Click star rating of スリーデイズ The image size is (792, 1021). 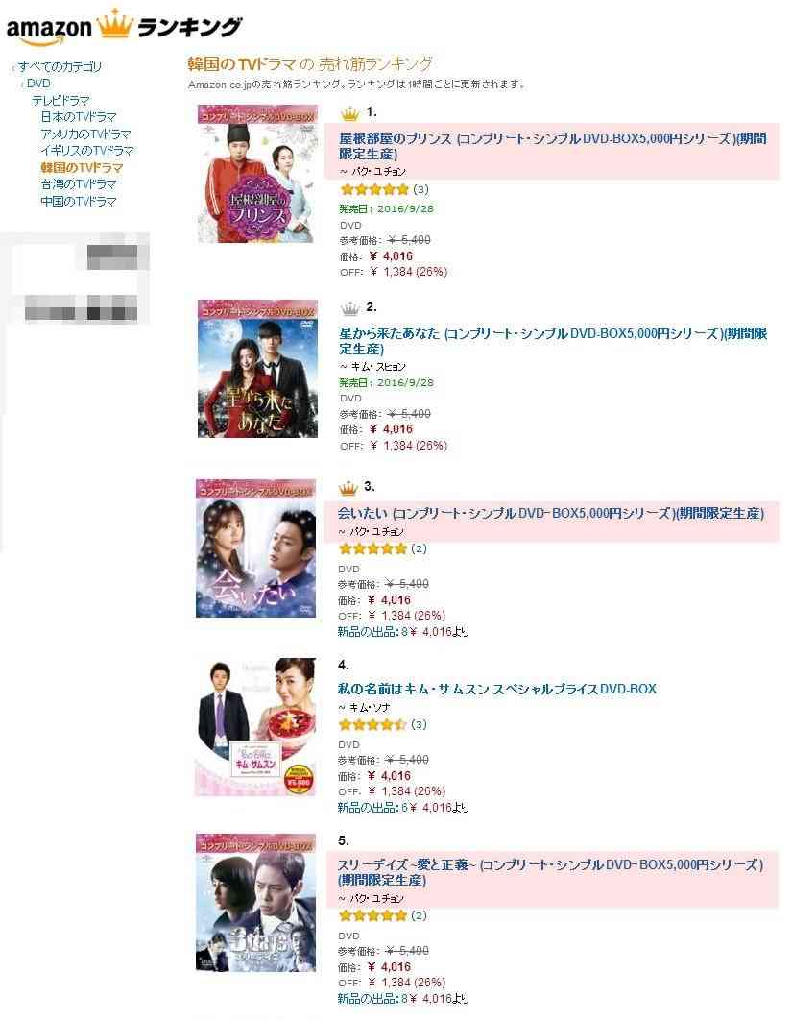(372, 915)
